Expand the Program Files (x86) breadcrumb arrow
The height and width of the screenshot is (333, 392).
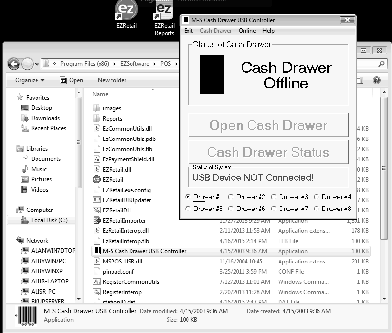pos(115,64)
